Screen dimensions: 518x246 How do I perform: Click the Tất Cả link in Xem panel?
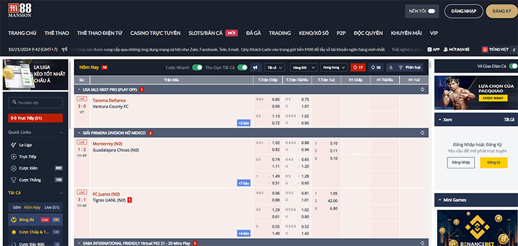pos(509,120)
